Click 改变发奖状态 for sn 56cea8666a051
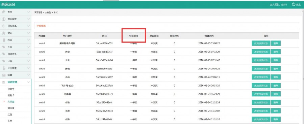 pos(261,43)
